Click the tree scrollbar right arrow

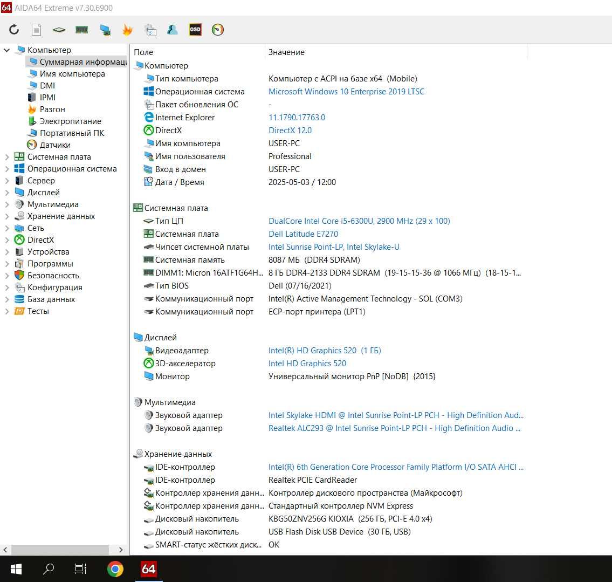[x=121, y=550]
